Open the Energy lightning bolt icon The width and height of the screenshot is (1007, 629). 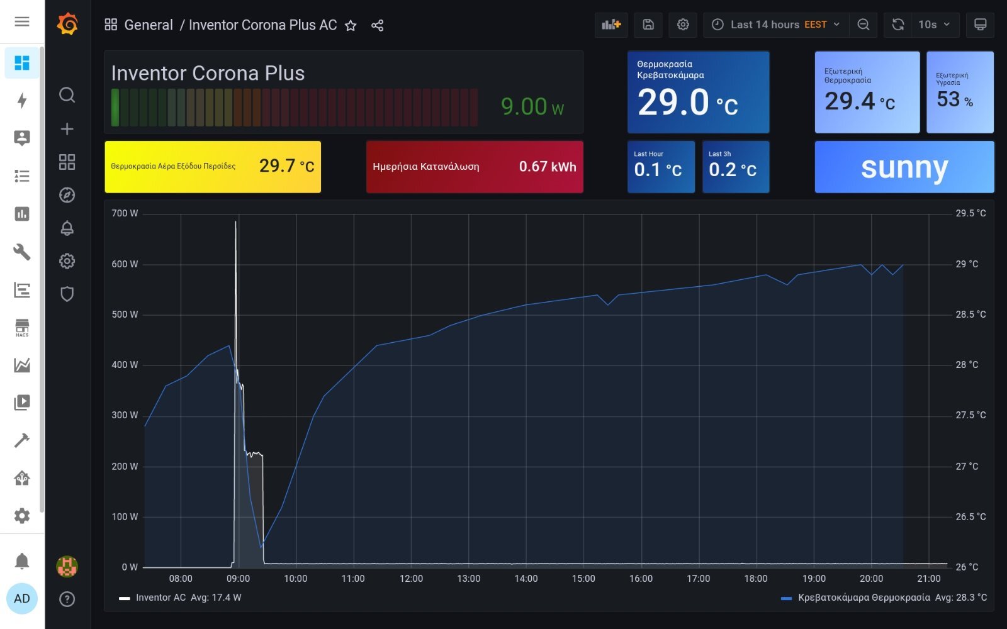click(x=22, y=101)
